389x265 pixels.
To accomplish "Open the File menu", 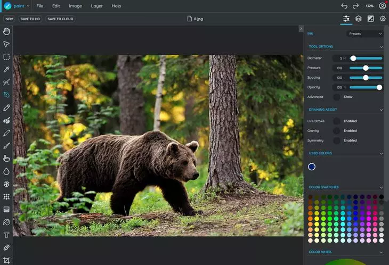I will click(x=39, y=6).
